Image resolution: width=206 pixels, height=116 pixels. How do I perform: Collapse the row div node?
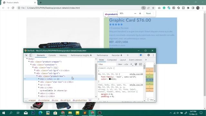[33, 67]
